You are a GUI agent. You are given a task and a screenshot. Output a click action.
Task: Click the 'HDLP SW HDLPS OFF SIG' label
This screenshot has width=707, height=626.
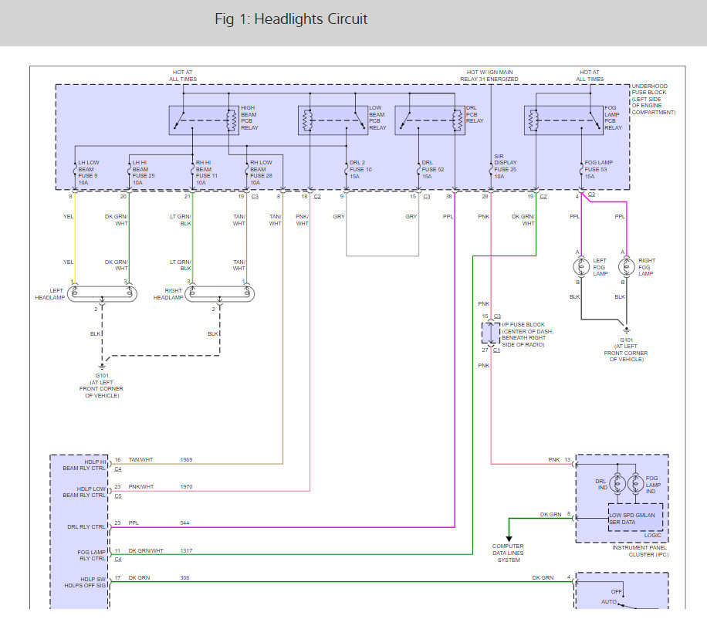[85, 582]
